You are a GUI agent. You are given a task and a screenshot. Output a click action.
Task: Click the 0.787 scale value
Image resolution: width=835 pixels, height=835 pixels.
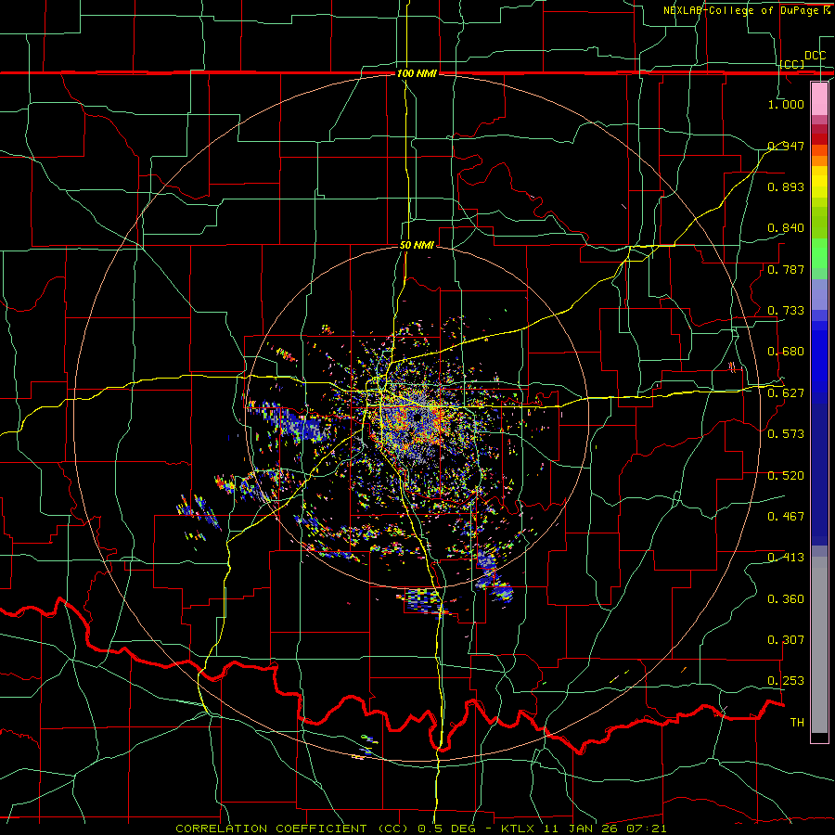[x=786, y=269]
